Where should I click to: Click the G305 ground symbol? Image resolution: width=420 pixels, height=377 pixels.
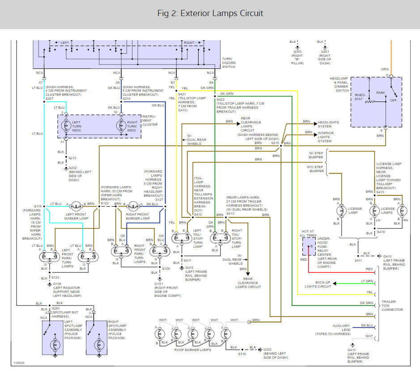(x=297, y=48)
